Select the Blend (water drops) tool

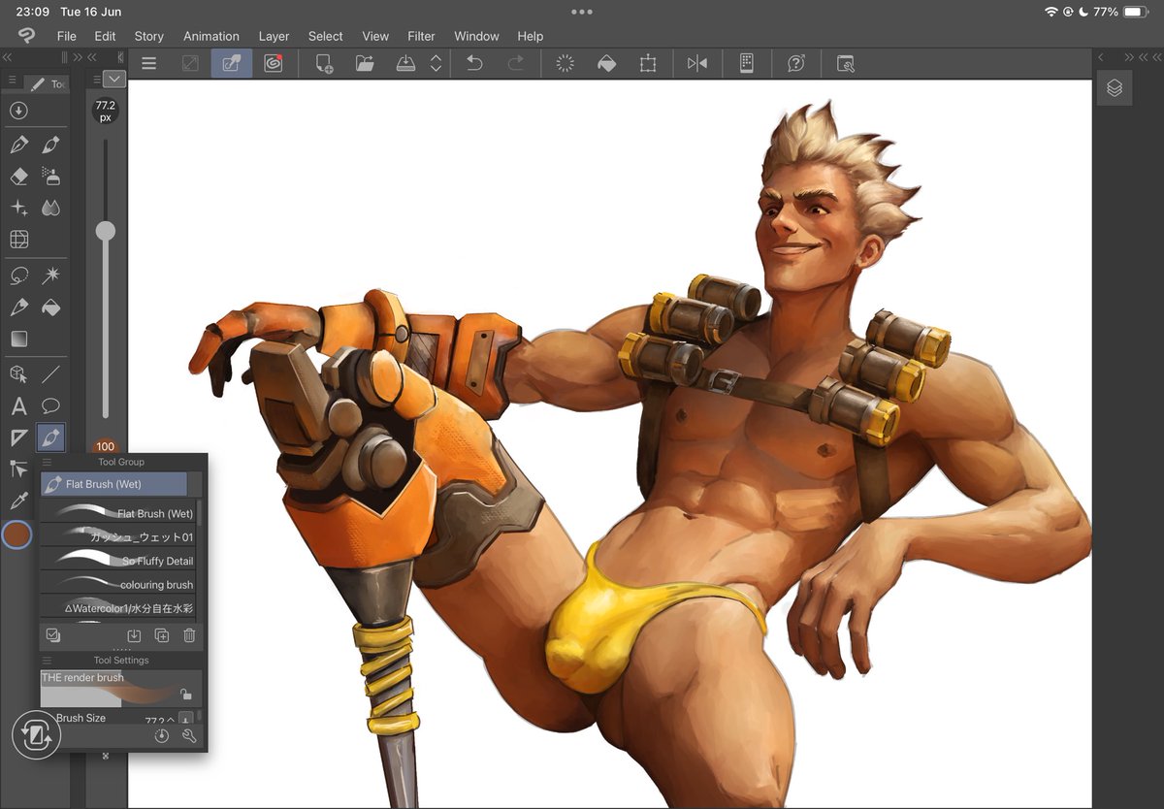tap(51, 209)
